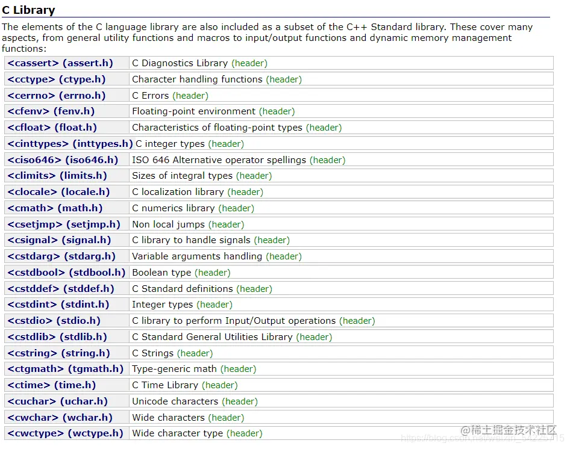Click 'ISO 646 Alternative operator spellings' text

tap(219, 160)
